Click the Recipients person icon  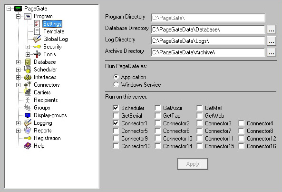tap(28, 100)
